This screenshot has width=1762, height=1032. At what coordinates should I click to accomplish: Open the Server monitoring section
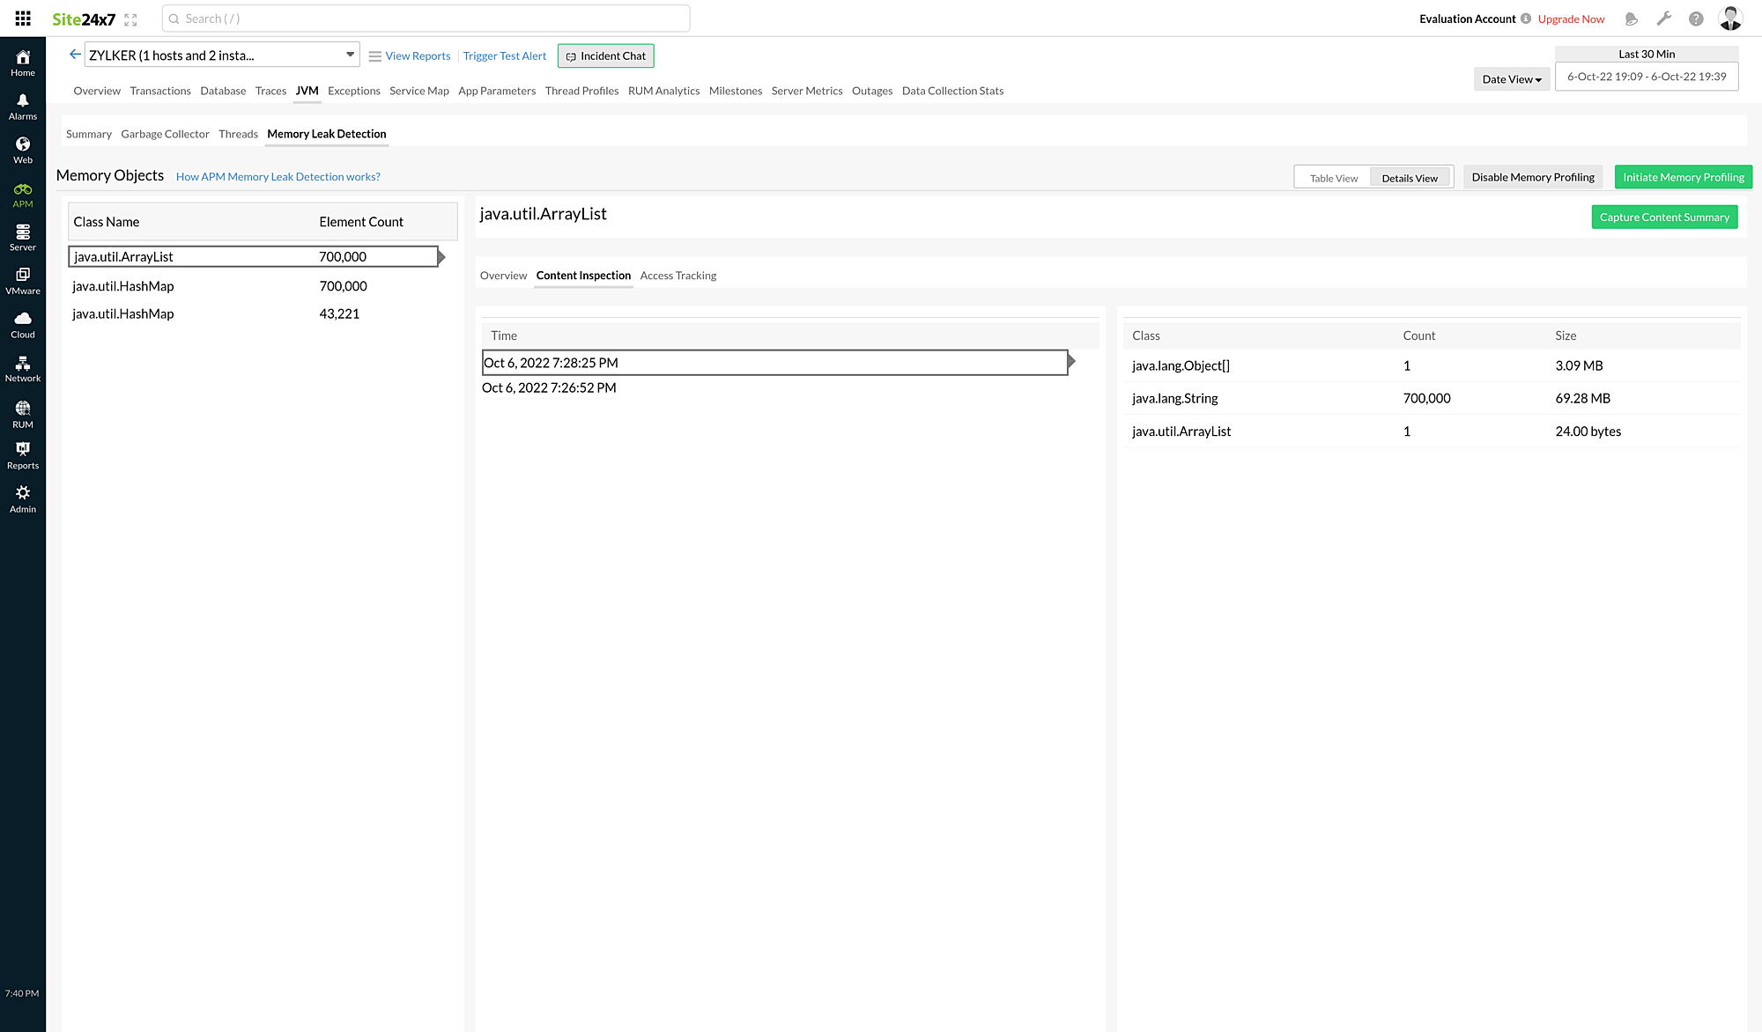tap(22, 236)
